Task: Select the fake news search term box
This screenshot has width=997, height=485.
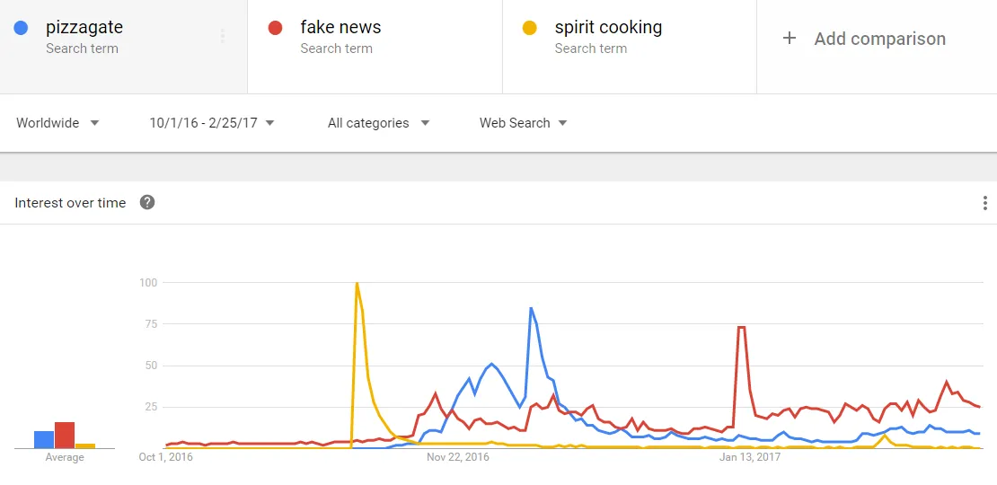Action: [375, 47]
